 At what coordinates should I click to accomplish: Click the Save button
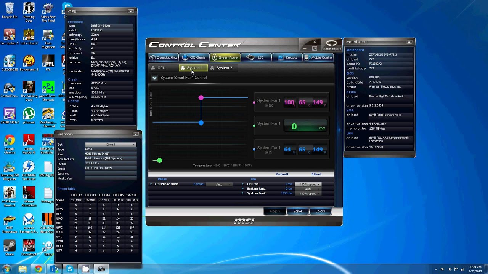298,211
